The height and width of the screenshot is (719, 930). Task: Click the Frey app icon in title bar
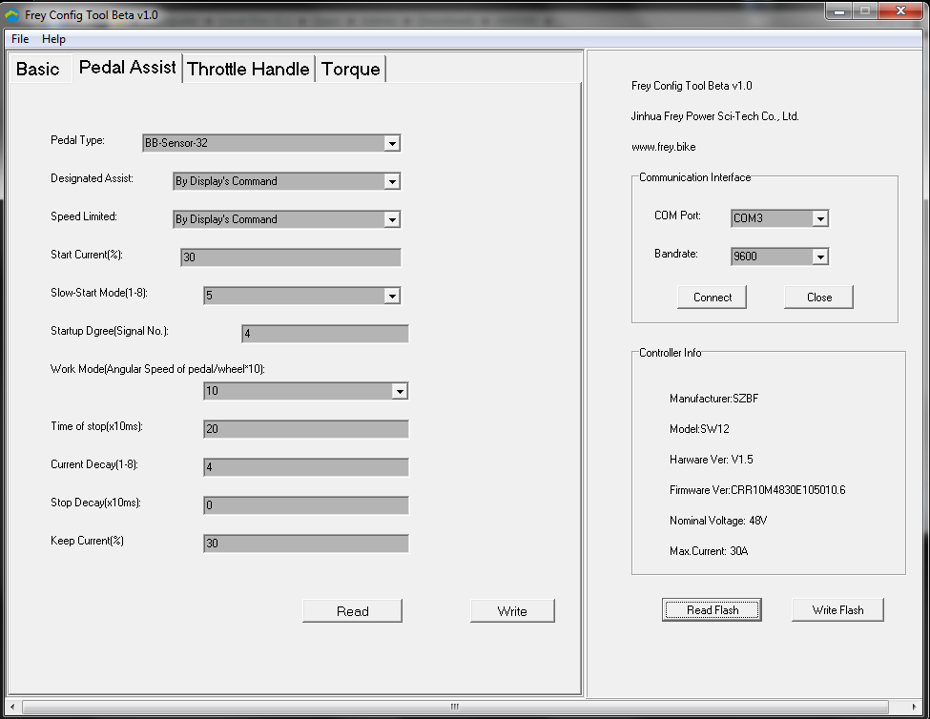[12, 15]
